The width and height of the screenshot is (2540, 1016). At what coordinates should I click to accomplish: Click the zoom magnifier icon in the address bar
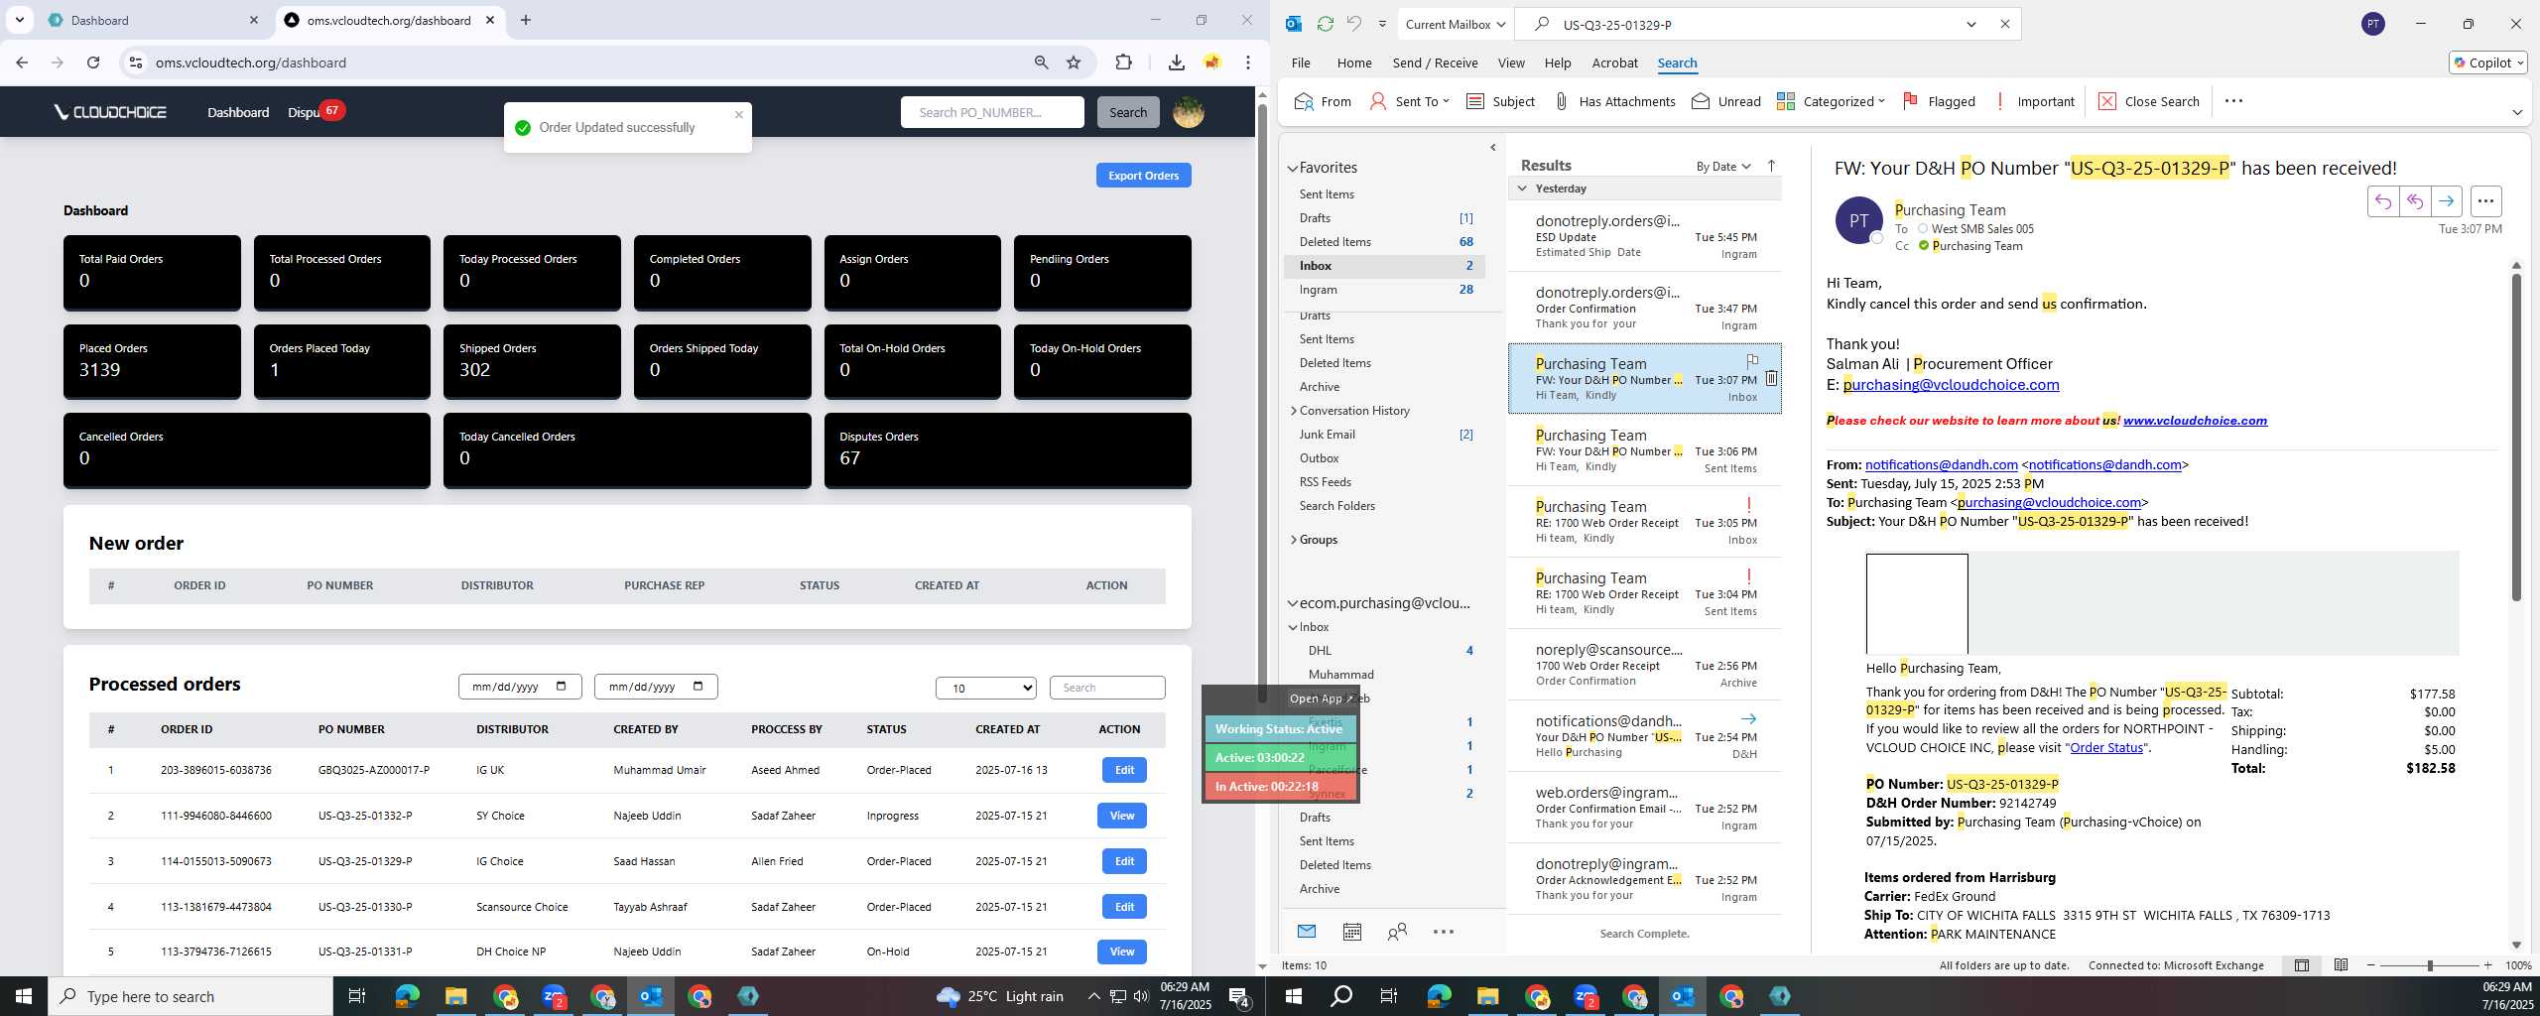click(1041, 63)
